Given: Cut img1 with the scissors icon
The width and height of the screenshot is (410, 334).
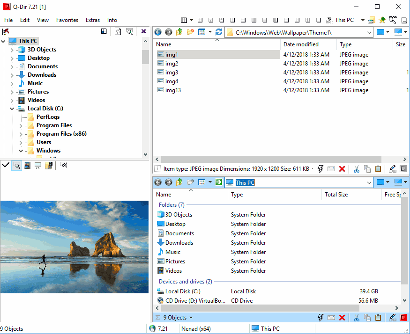Looking at the screenshot, I should point(357,169).
